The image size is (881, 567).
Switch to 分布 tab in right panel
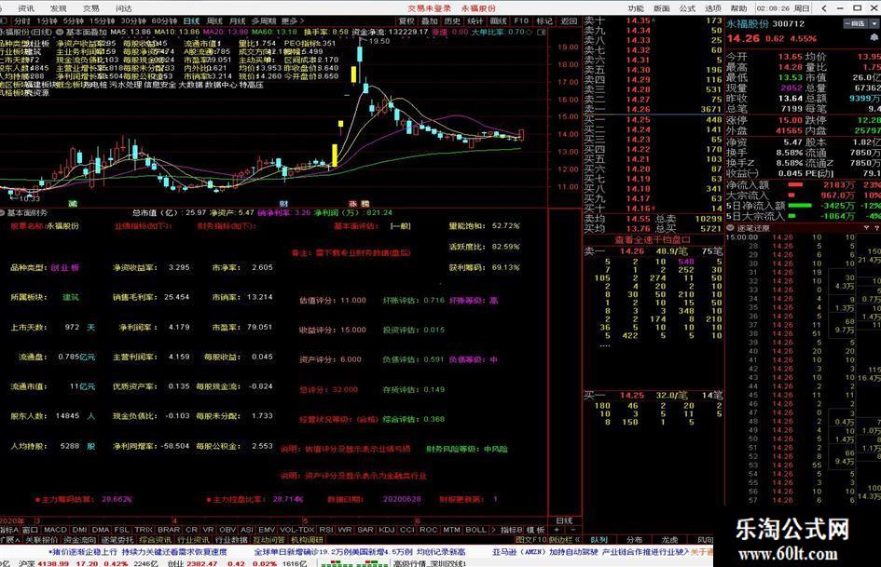pos(634,539)
